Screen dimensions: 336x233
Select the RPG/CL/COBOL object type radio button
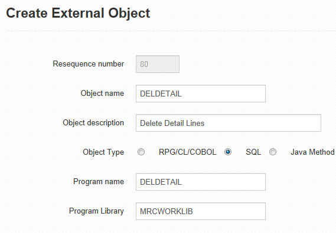click(141, 152)
